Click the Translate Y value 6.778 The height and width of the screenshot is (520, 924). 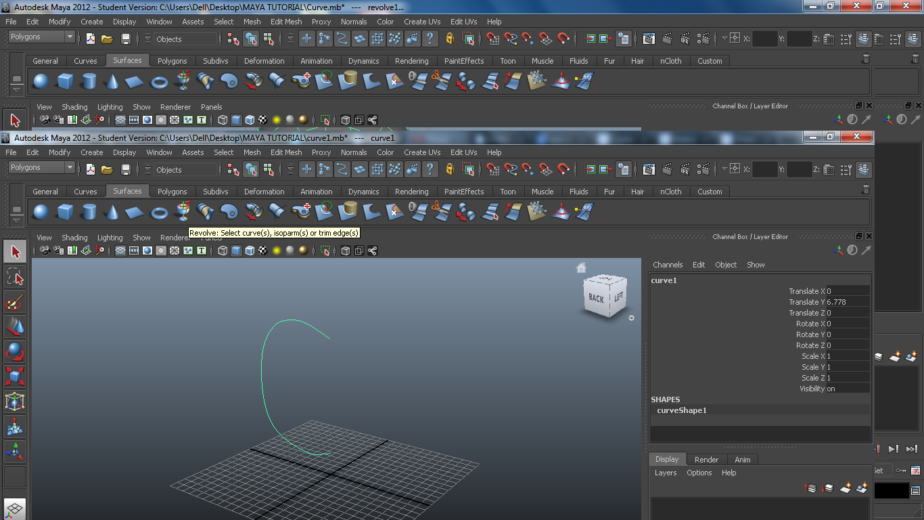848,302
